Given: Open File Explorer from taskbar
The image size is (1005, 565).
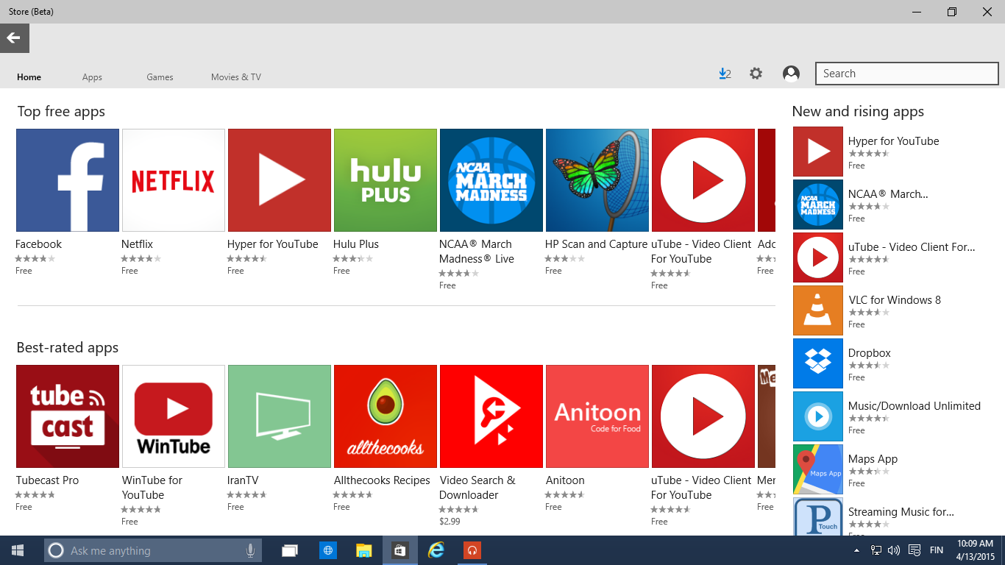Looking at the screenshot, I should [x=363, y=550].
